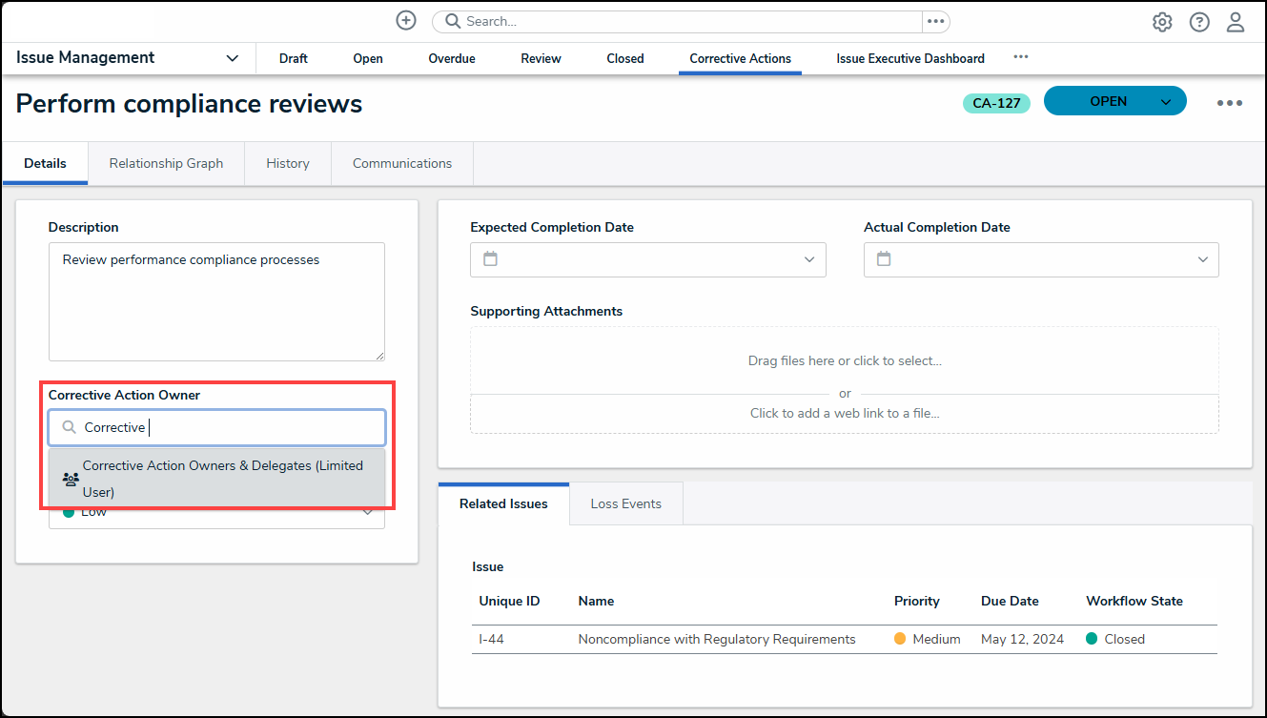This screenshot has width=1267, height=718.
Task: Click the Actual Completion Date calendar icon
Action: (x=884, y=259)
